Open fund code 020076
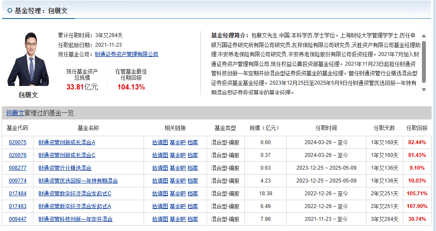 coord(18,155)
